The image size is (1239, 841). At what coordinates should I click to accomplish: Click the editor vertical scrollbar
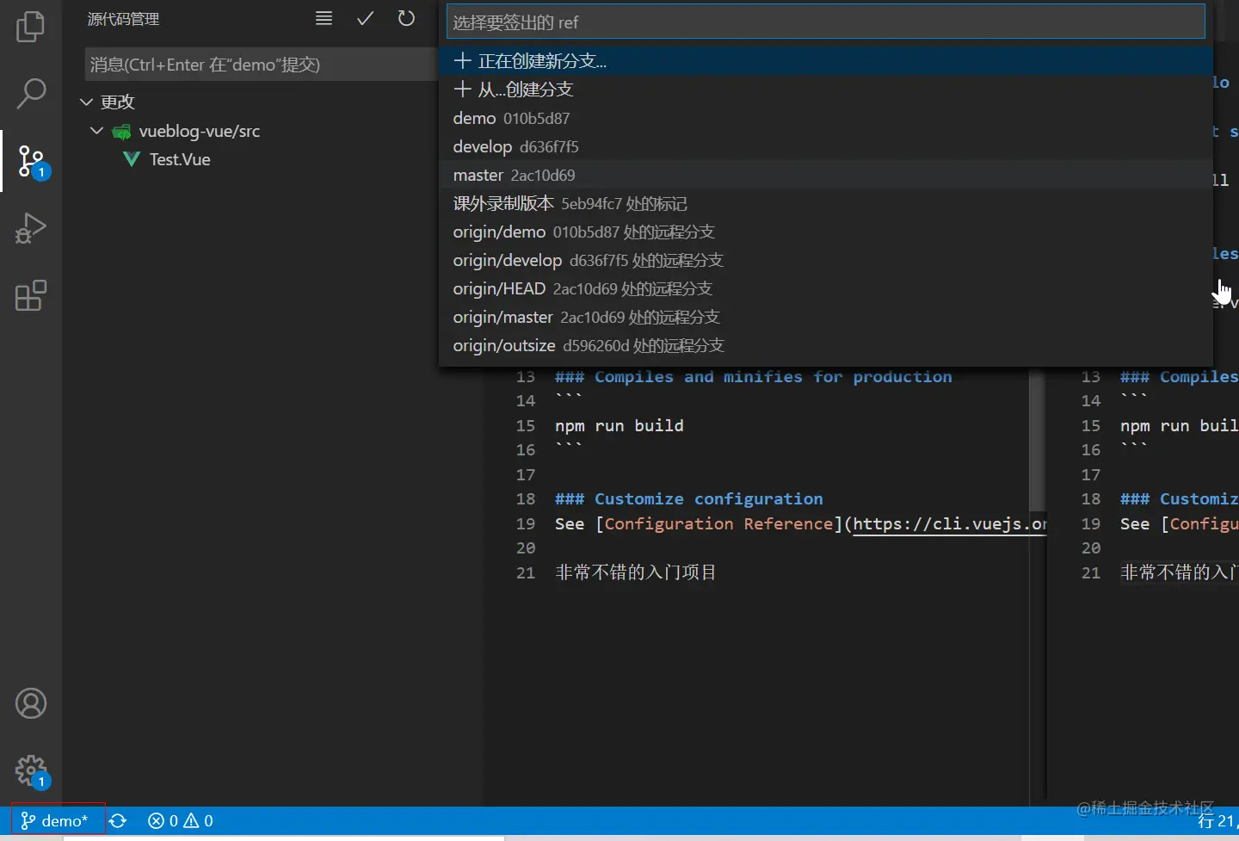click(1038, 439)
